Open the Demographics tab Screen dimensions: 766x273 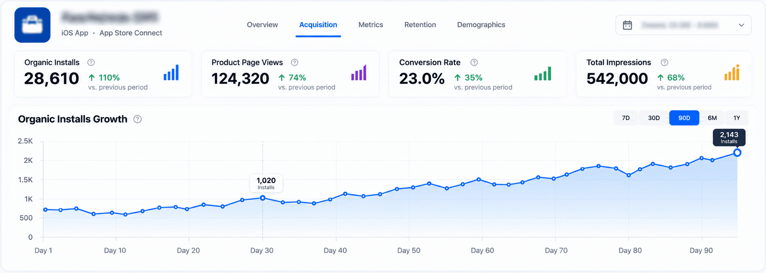click(x=481, y=25)
